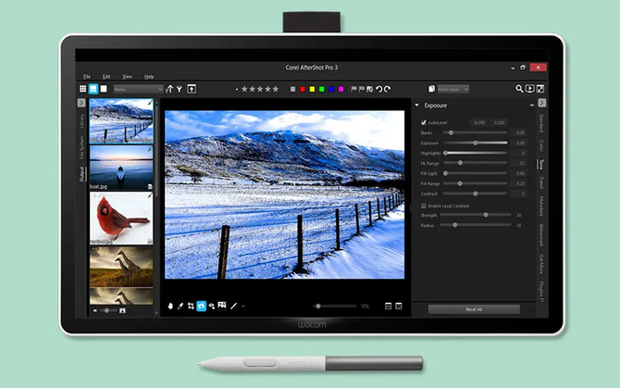
Task: Activate the Crop tool
Action: point(191,305)
